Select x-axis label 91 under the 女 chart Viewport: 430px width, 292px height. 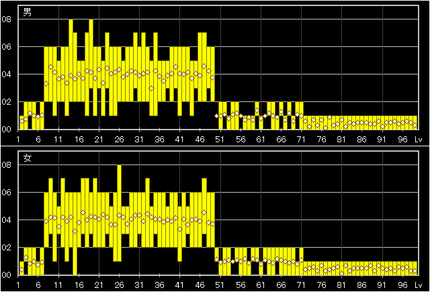pos(382,285)
